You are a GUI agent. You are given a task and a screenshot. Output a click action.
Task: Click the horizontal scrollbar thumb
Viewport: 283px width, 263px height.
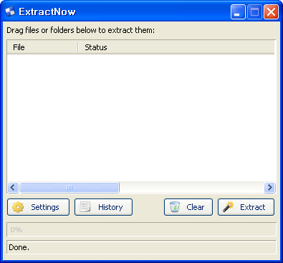tap(69, 188)
